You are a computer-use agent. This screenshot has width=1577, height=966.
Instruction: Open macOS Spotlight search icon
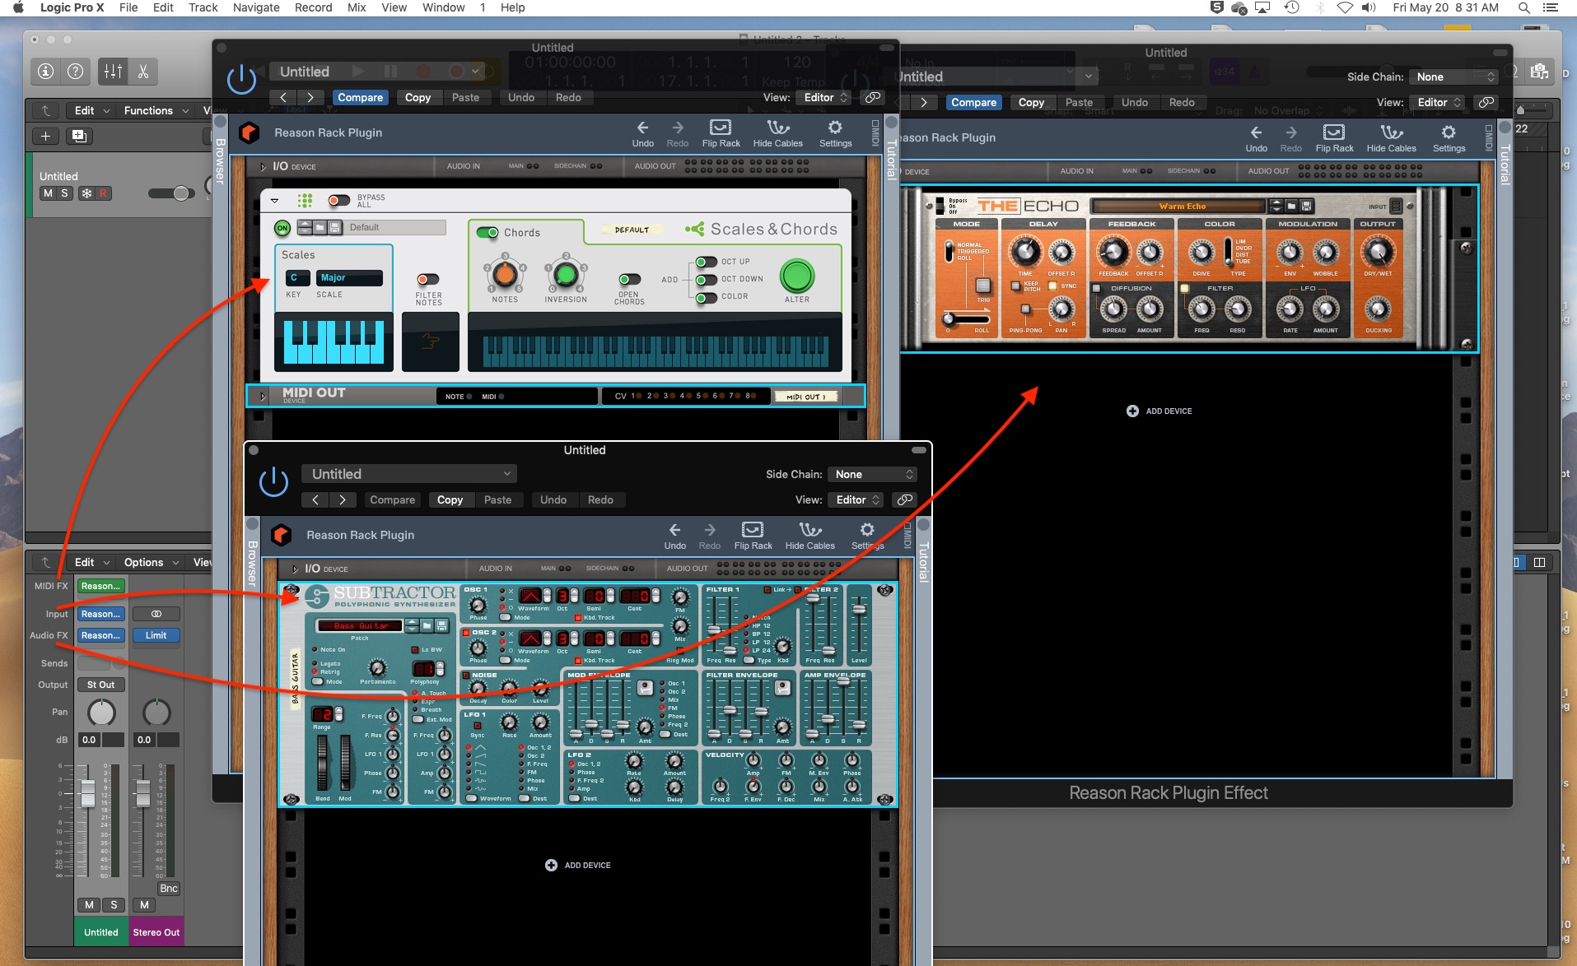(x=1524, y=7)
